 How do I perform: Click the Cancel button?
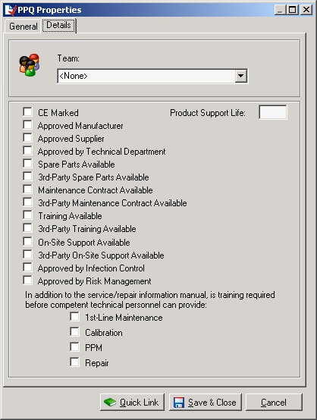[274, 402]
